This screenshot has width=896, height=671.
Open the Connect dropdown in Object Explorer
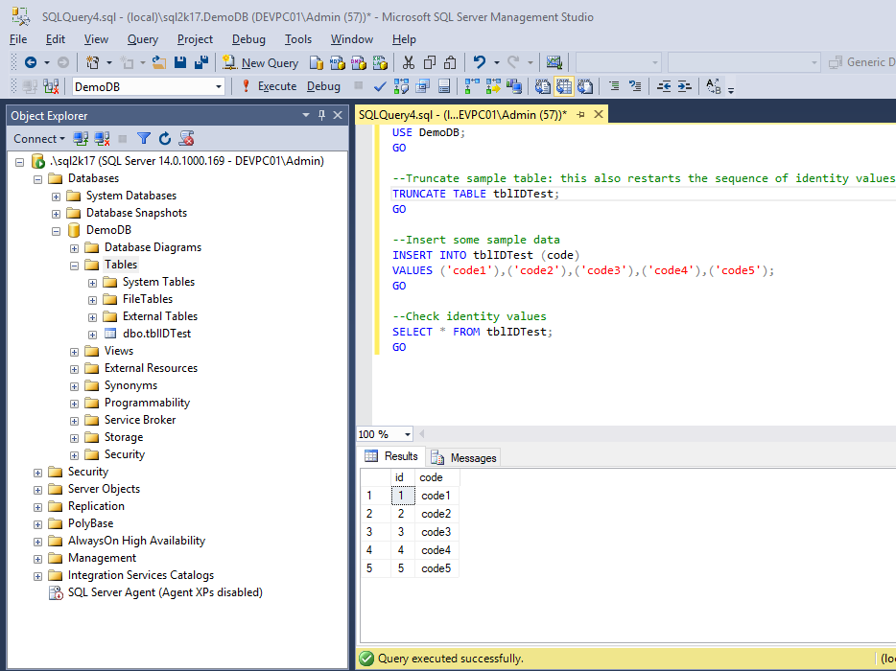point(39,139)
